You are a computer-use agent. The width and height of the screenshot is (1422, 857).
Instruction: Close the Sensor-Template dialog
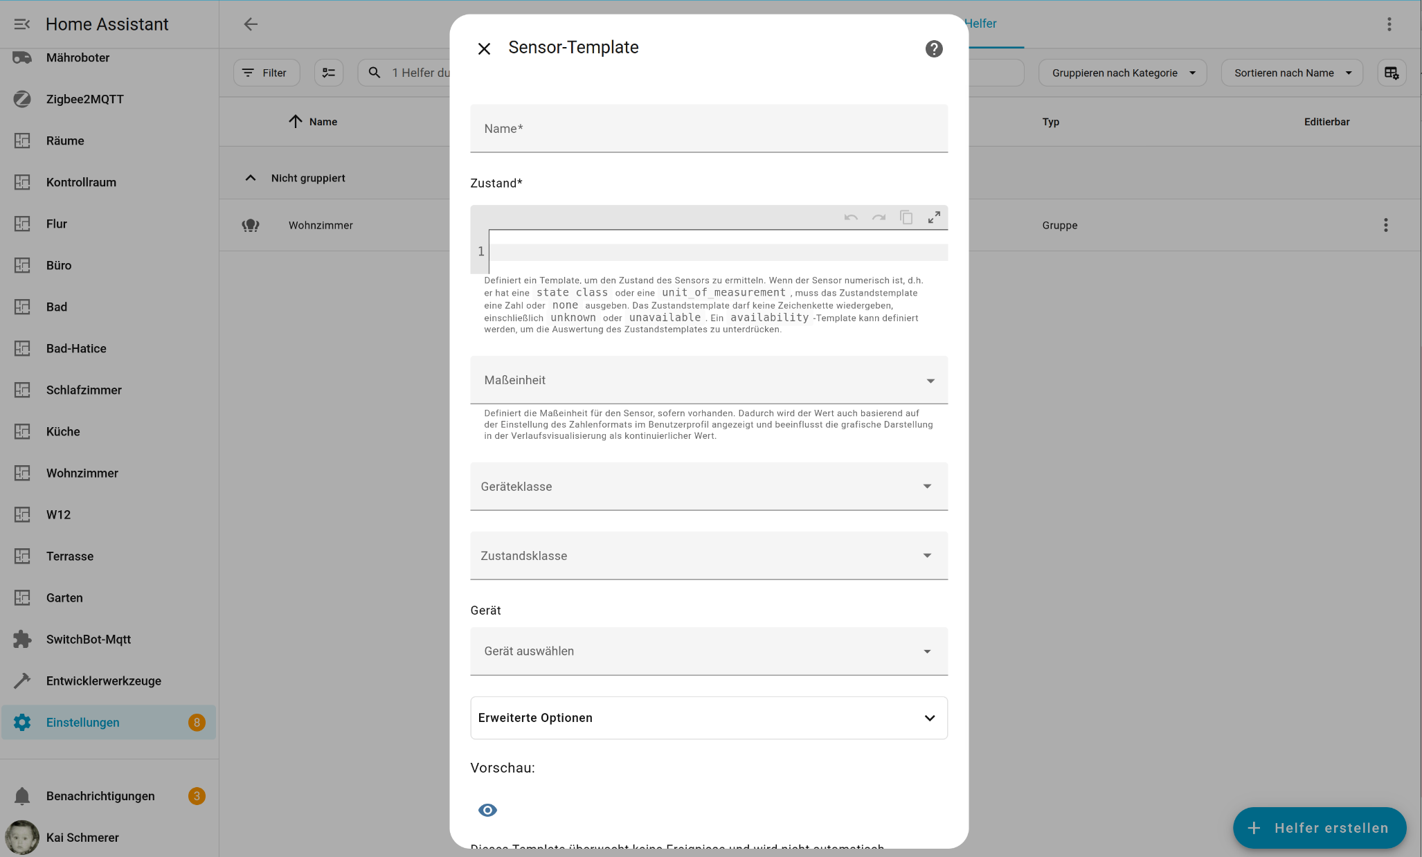[x=484, y=48]
